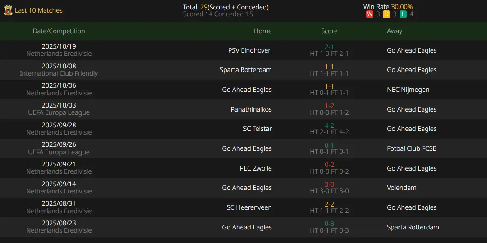Click PEC Zwolle team name
The width and height of the screenshot is (487, 243).
coord(256,168)
